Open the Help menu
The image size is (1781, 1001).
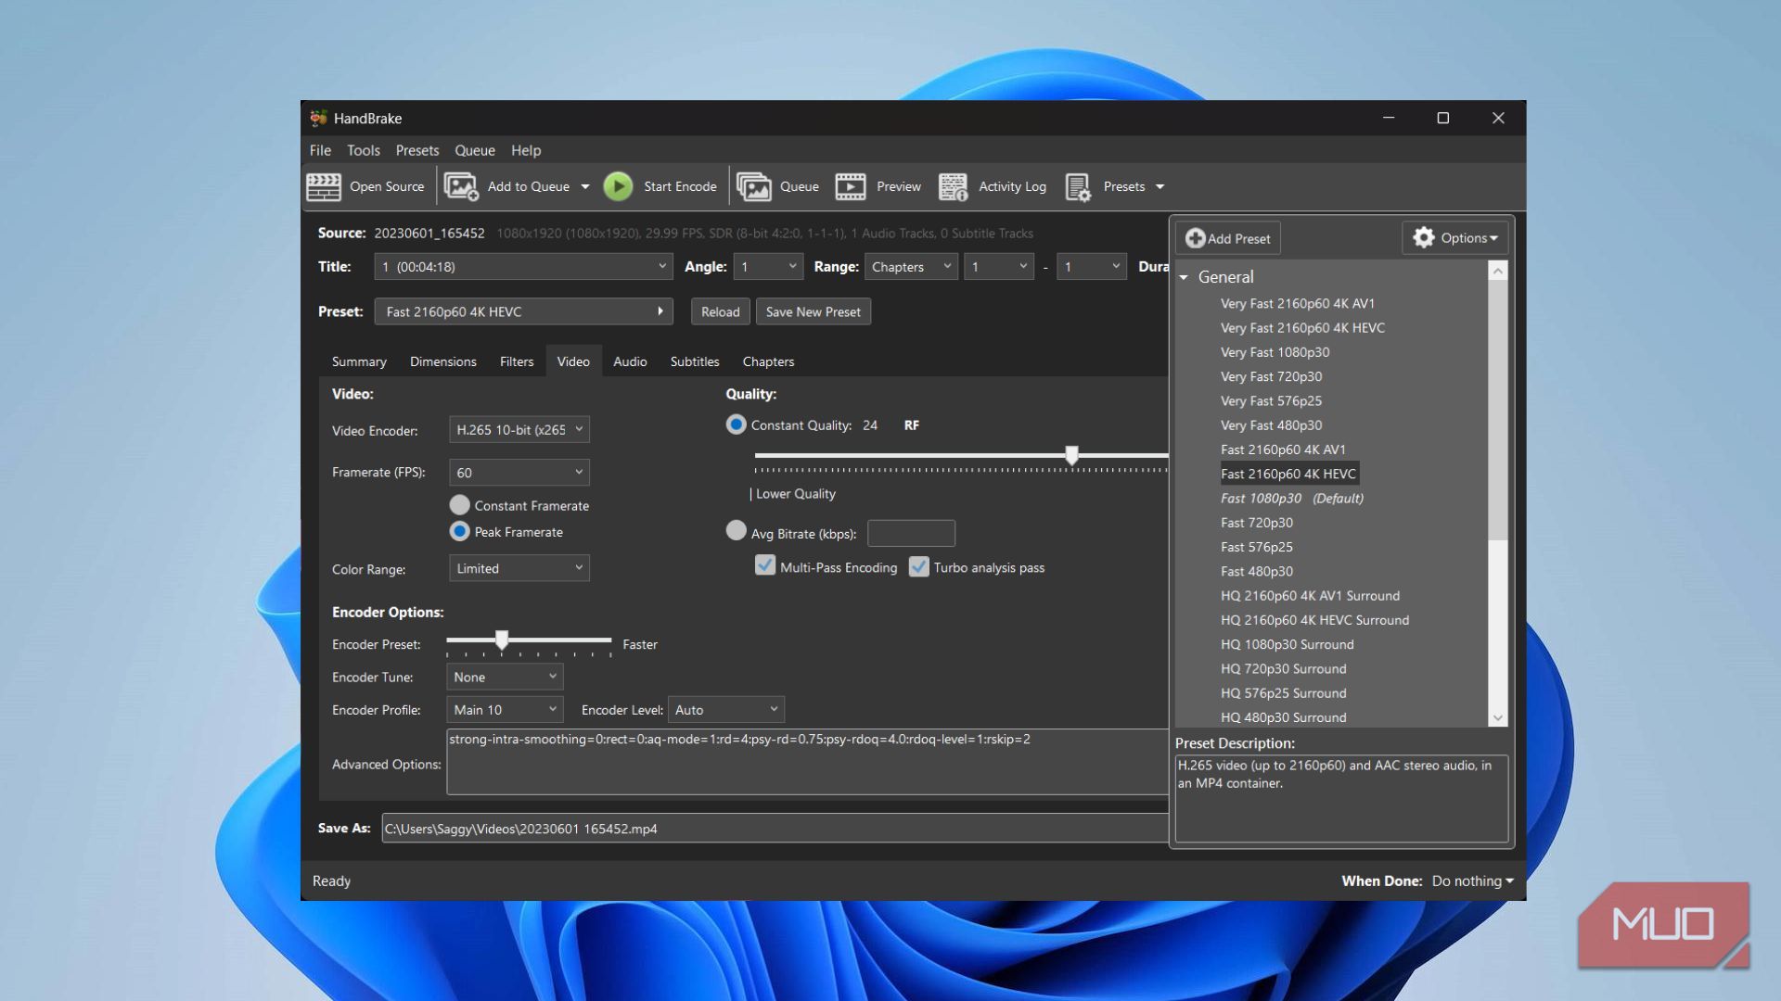tap(526, 150)
